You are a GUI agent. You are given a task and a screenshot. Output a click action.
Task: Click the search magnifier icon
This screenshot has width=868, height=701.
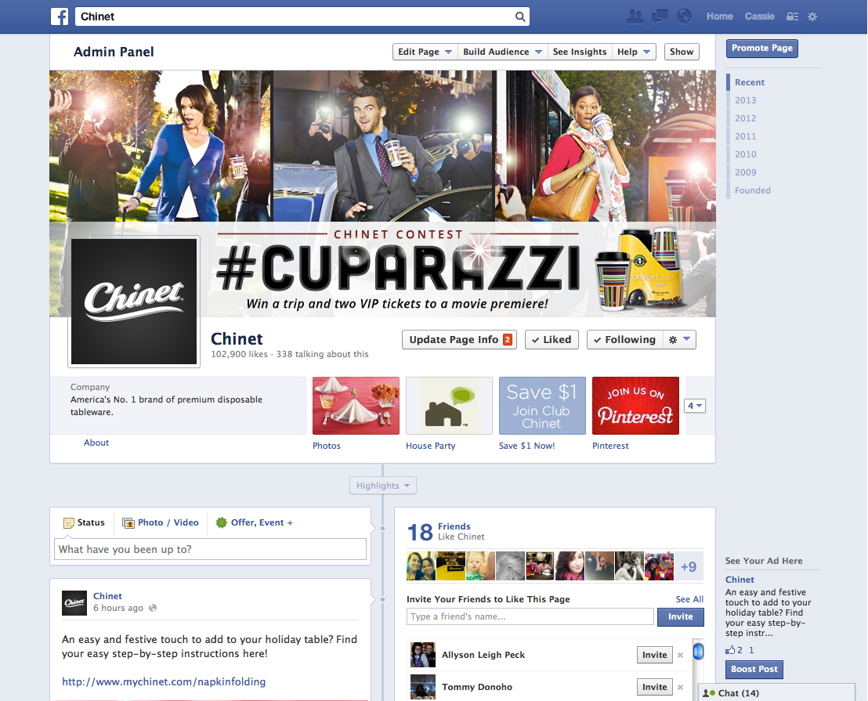[x=520, y=16]
